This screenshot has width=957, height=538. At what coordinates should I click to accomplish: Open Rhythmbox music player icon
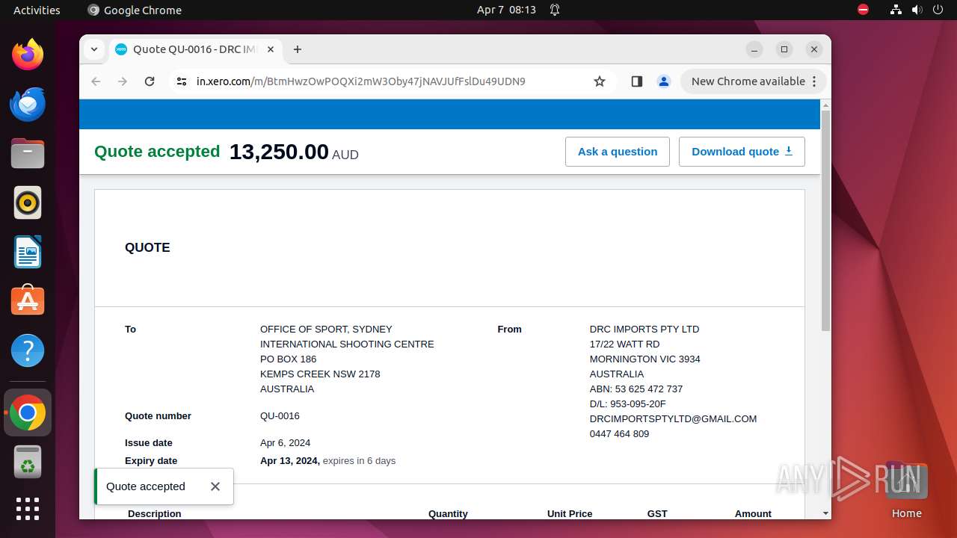click(x=28, y=202)
